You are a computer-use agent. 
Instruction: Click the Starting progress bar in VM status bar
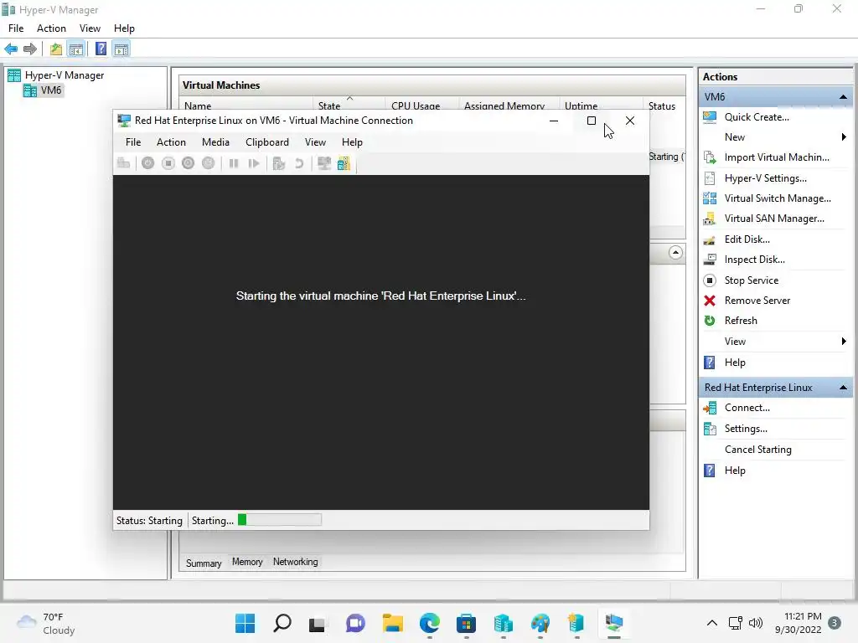click(x=280, y=520)
